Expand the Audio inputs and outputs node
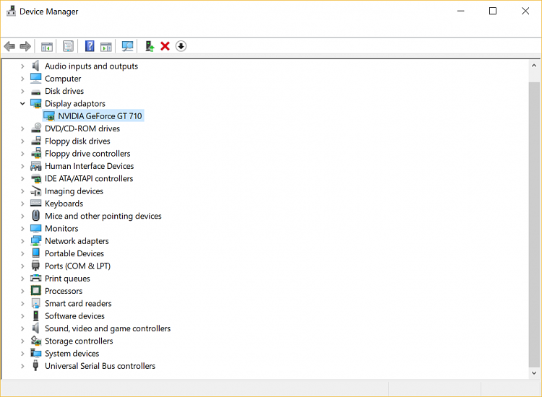Screen dimensions: 542x397 22,66
